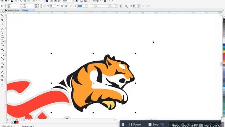Pause the screen recording
Viewport: 225px width, 127px height.
(135, 125)
